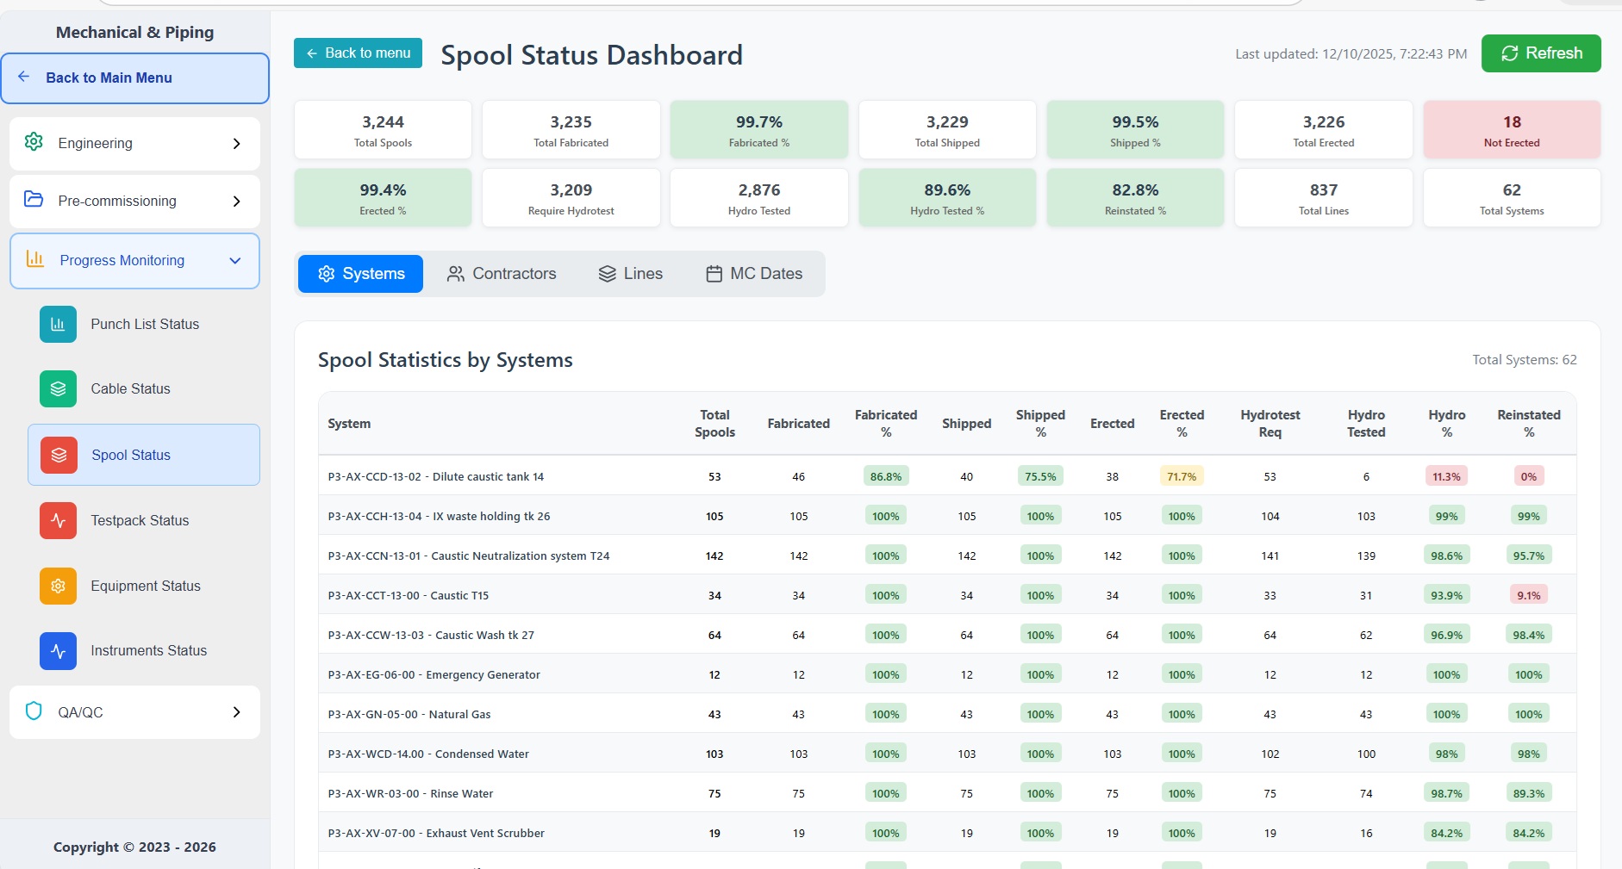Click the Cable Status layers icon
The width and height of the screenshot is (1622, 869).
57,388
